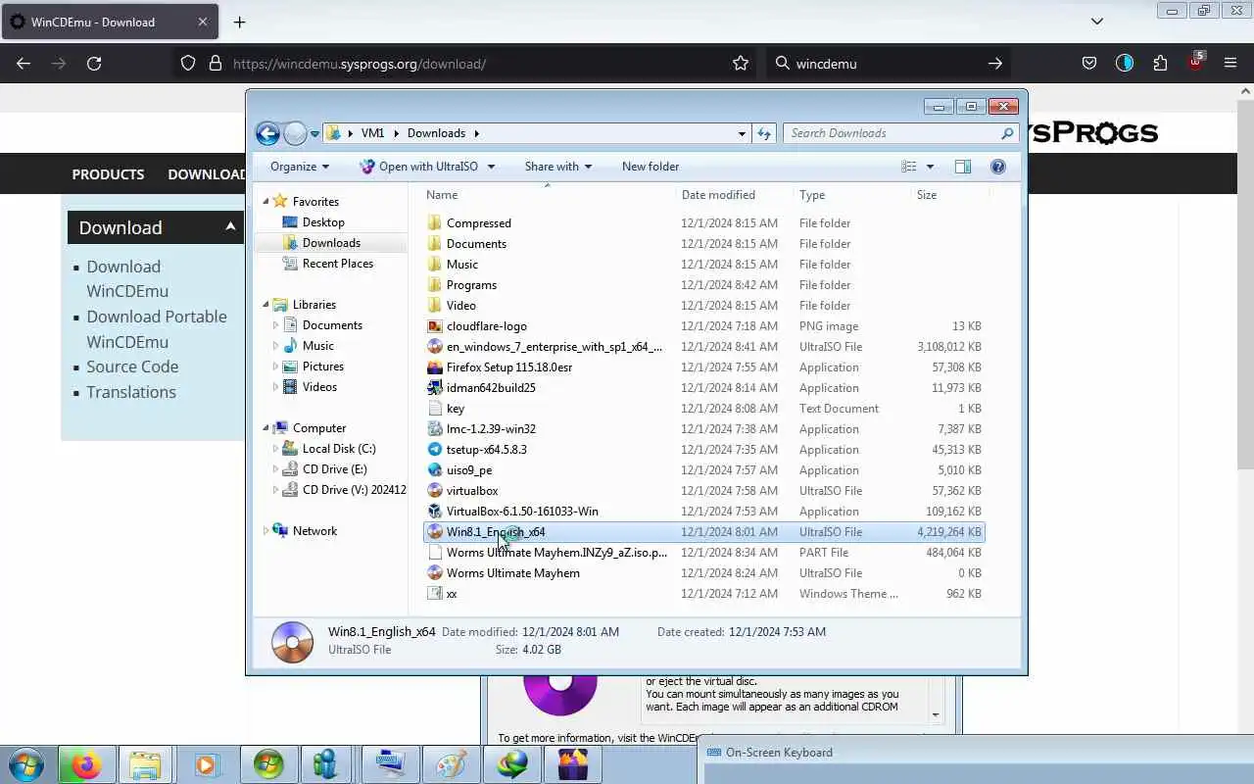Collapse the Computer tree group
This screenshot has height=784, width=1254.
[265, 428]
